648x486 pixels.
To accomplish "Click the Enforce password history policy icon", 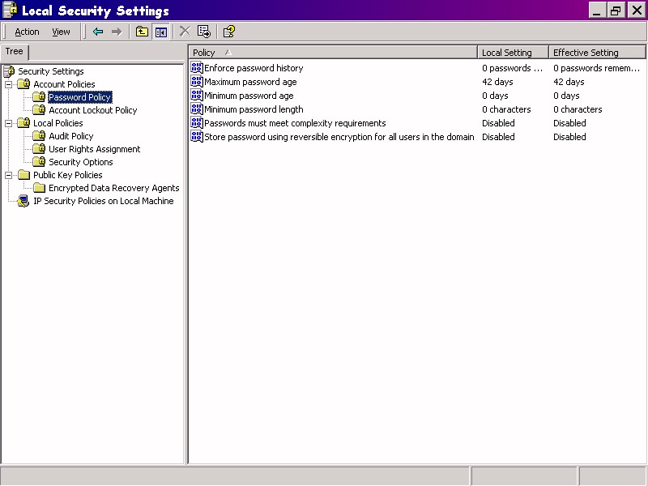I will 196,68.
